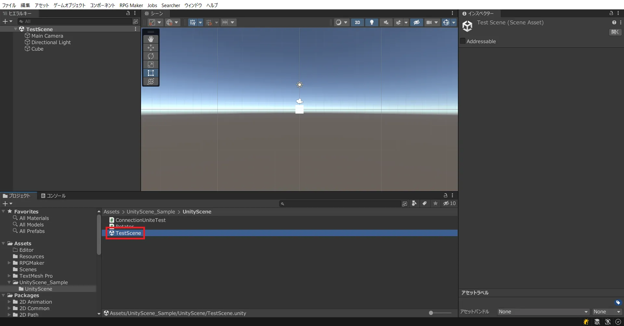Select the Rotate tool

151,56
